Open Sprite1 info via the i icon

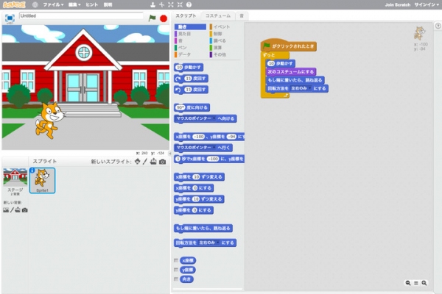tap(32, 171)
